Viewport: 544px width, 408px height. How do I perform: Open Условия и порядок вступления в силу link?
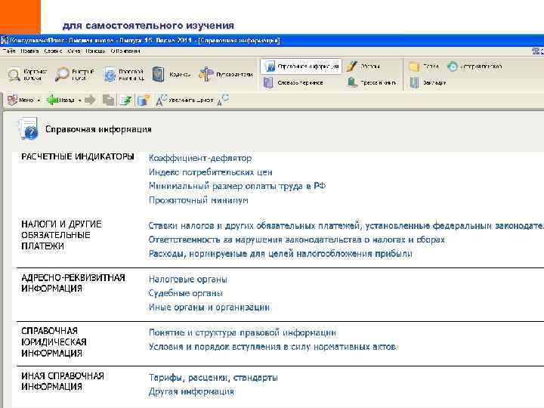(x=272, y=347)
